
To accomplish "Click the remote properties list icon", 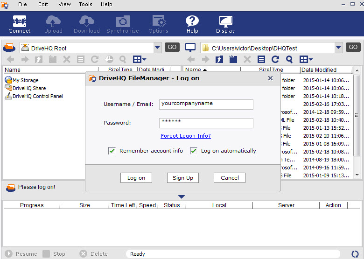I will pyautogui.click(x=81, y=59).
